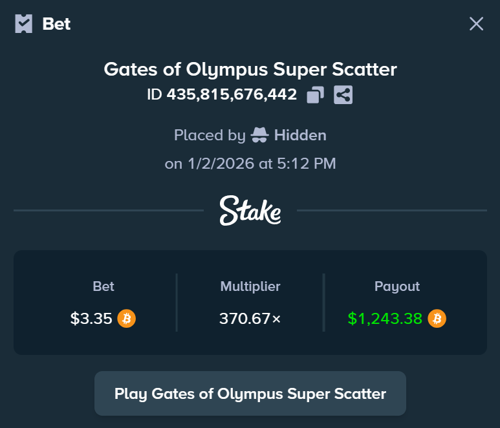
Task: Click the bet ID number 435,815,676,442
Action: pyautogui.click(x=232, y=95)
